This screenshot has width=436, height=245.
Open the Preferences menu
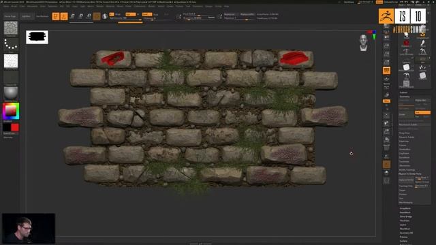point(140,6)
